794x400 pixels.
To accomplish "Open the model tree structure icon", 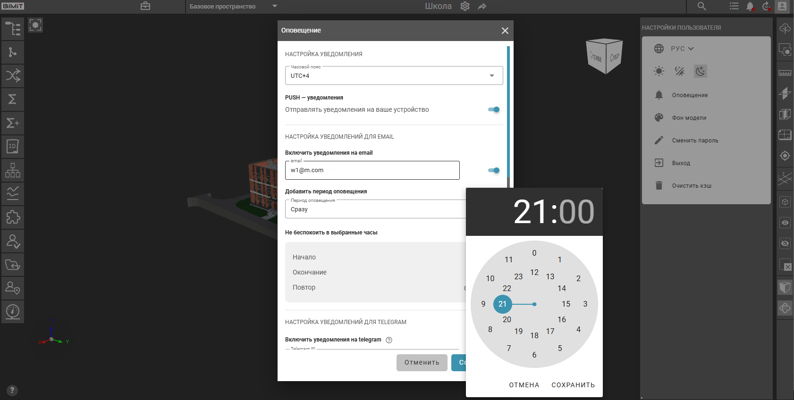I will (13, 29).
